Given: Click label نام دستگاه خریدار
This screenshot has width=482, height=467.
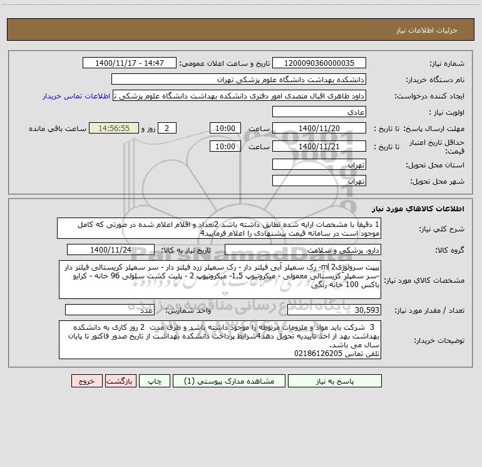Looking at the screenshot, I should tap(435, 80).
